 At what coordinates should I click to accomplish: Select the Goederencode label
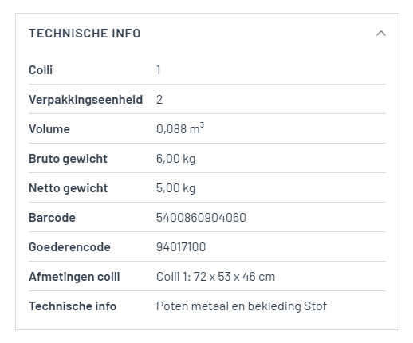(x=69, y=247)
